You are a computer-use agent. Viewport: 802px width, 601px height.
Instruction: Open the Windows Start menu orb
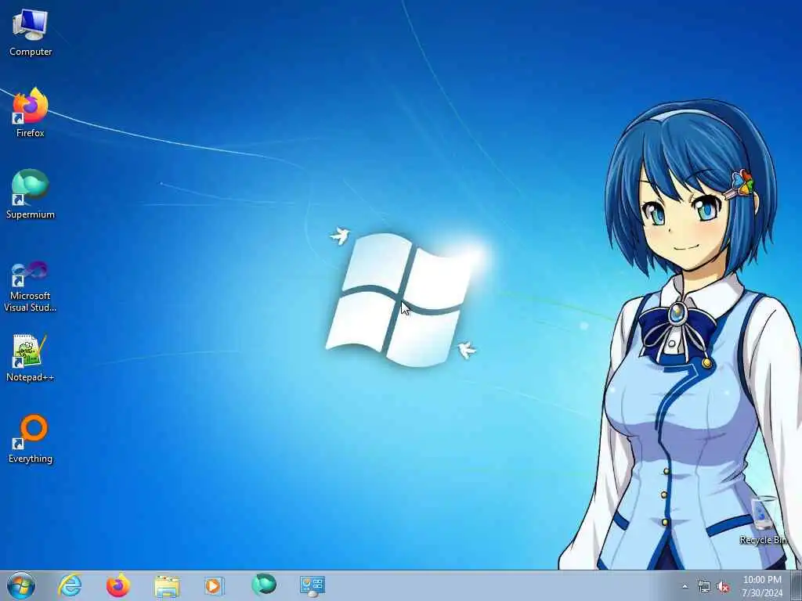tap(21, 585)
